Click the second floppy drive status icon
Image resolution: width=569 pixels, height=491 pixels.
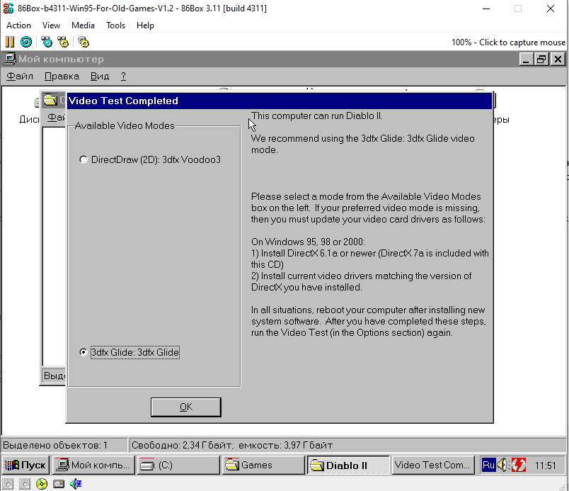25,484
